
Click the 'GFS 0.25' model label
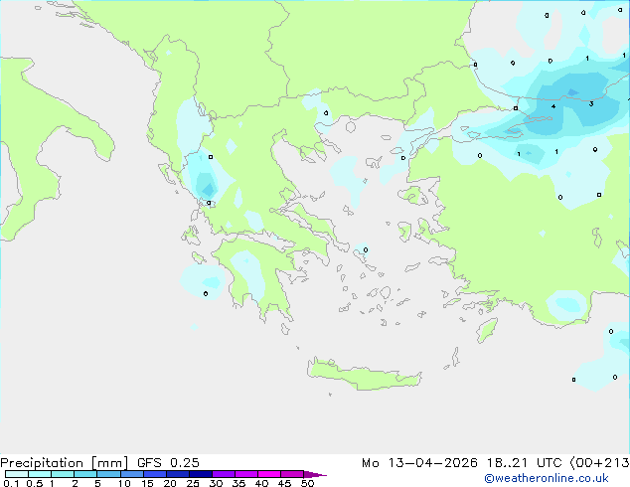tap(168, 463)
